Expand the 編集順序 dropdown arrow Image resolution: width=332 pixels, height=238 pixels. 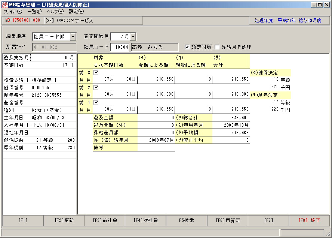coord(73,36)
